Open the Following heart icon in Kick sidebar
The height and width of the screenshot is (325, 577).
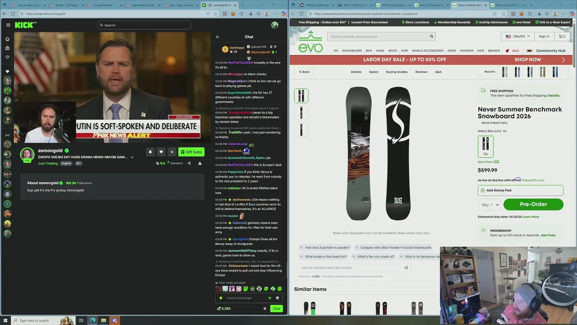point(7,57)
